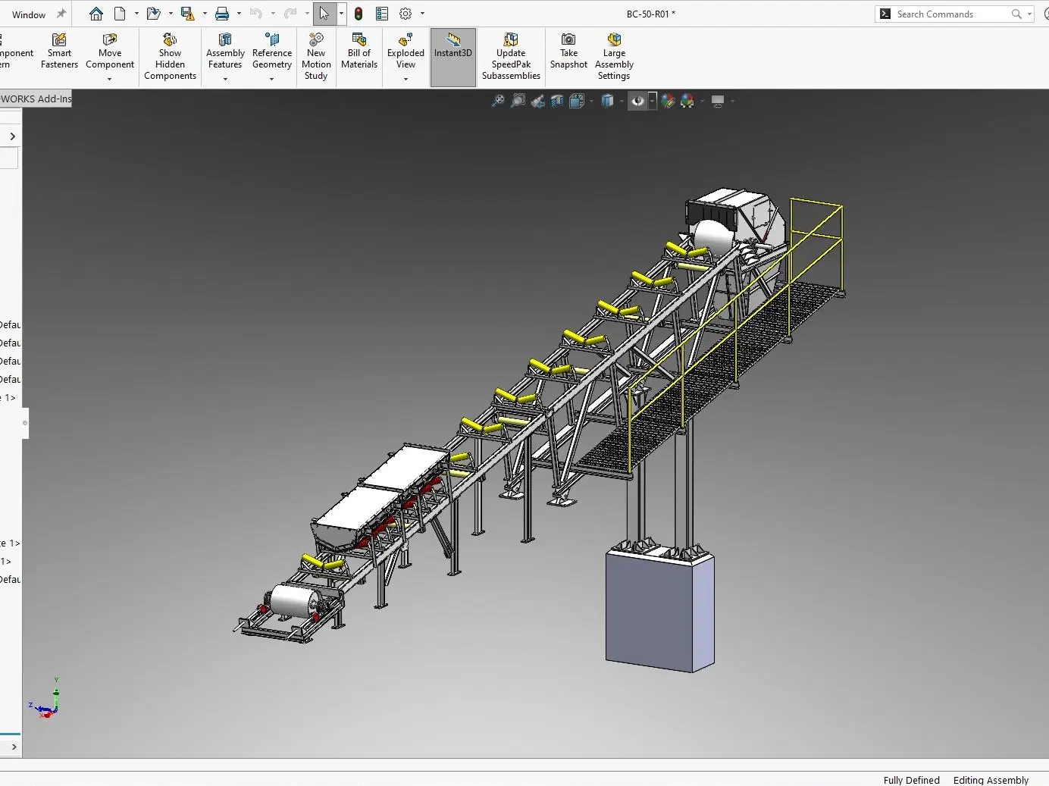Open the Window menu
The height and width of the screenshot is (786, 1049).
tap(29, 14)
